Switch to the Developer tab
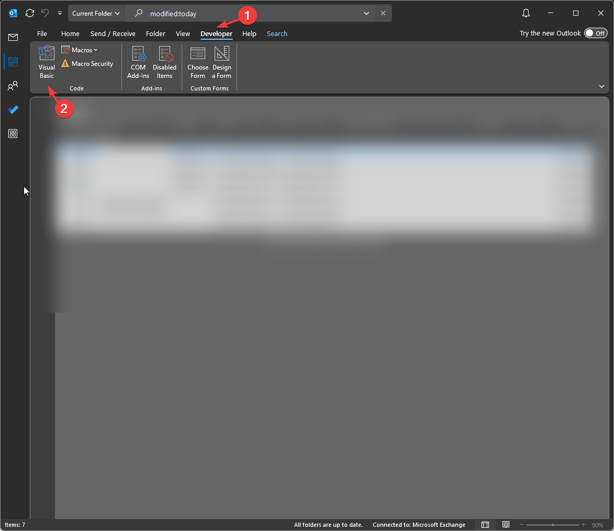 216,33
